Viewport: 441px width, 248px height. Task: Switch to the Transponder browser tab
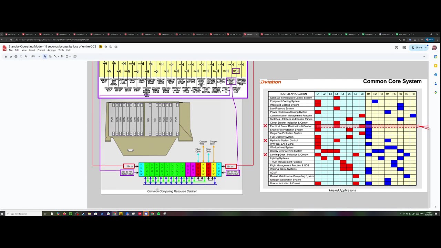(165, 34)
